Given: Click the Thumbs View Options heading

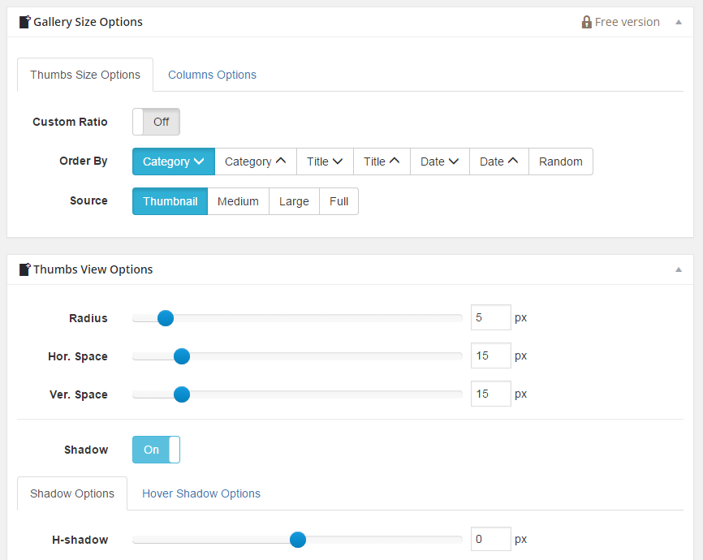Looking at the screenshot, I should pos(93,269).
